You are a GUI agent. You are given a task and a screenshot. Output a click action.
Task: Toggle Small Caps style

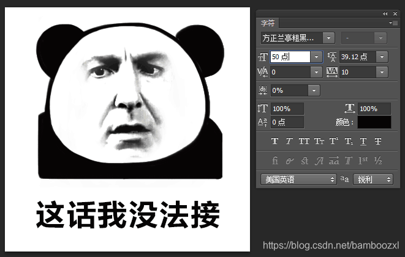point(319,141)
